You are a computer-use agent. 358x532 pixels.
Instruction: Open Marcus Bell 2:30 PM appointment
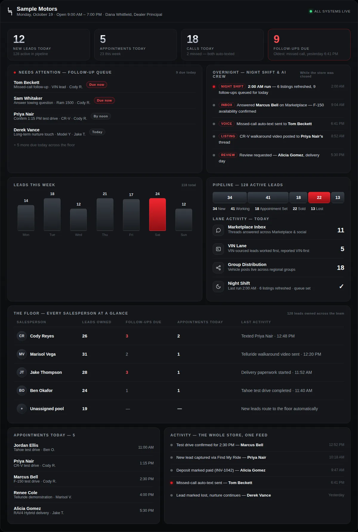coord(84,479)
